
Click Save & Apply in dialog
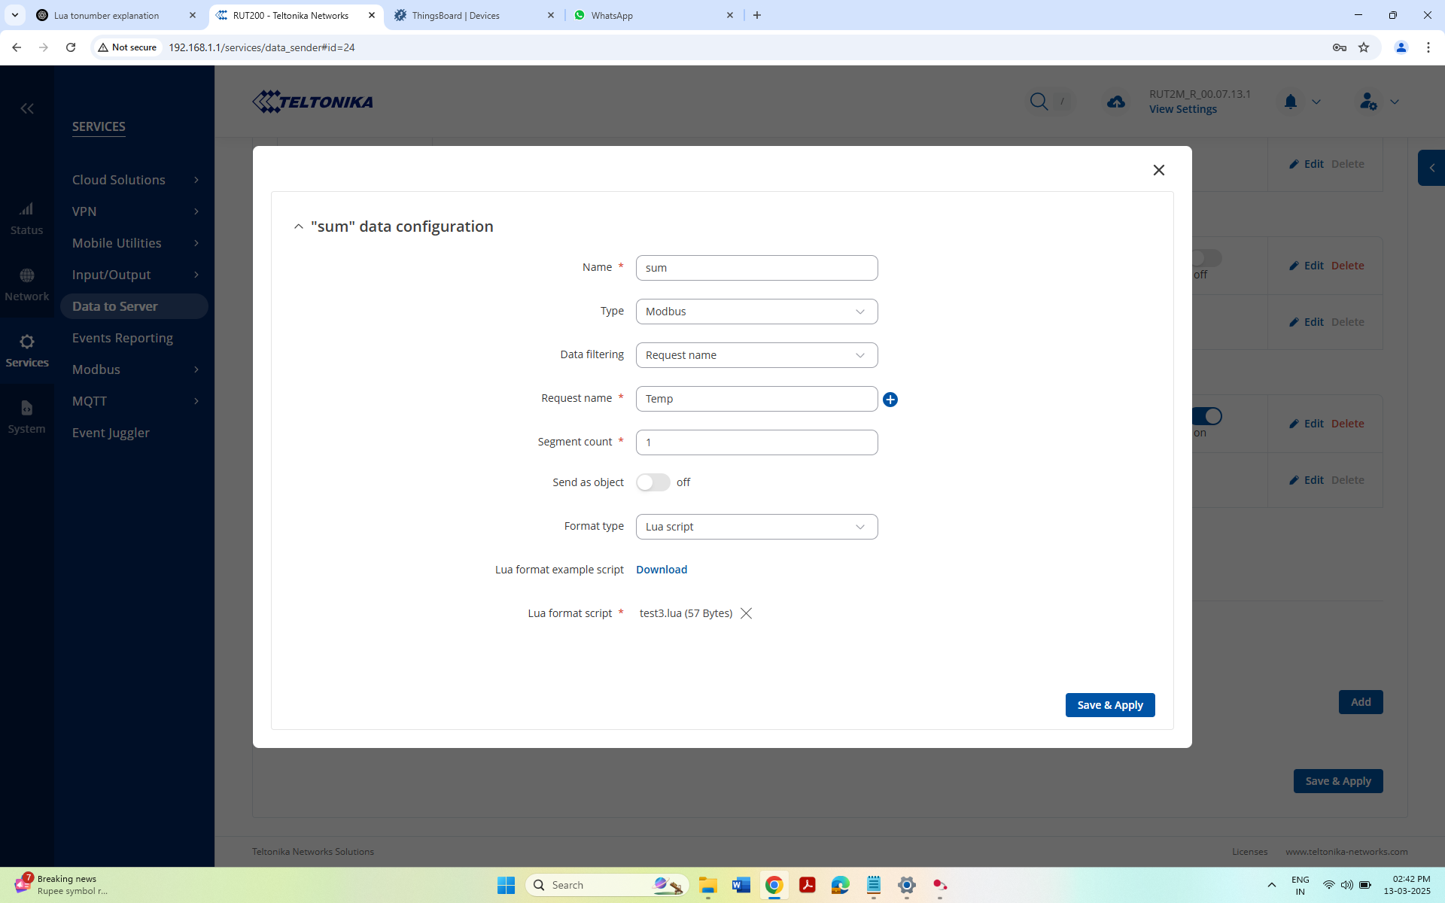pyautogui.click(x=1110, y=705)
